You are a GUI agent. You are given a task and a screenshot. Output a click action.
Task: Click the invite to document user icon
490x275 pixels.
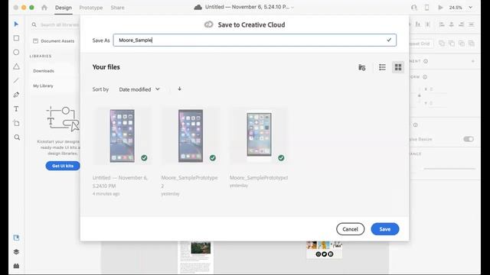click(x=414, y=8)
